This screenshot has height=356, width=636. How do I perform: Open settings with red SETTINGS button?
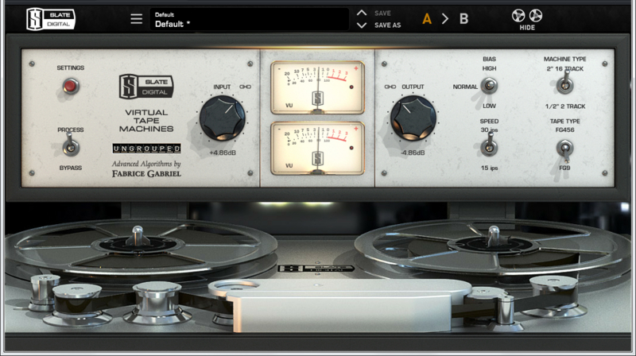click(x=71, y=86)
